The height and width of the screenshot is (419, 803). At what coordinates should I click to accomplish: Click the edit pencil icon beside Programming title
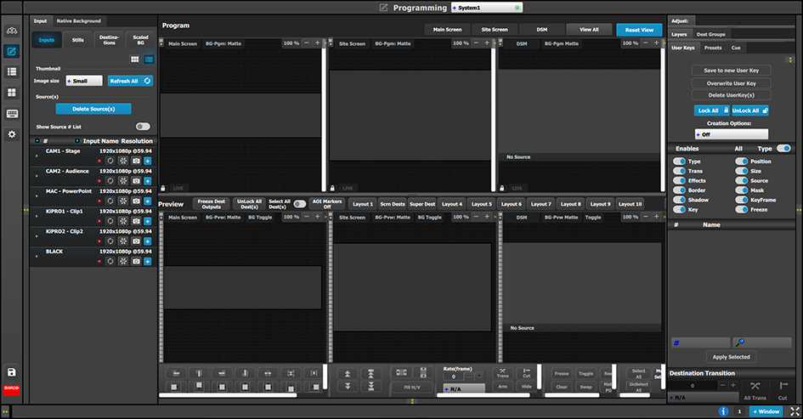tap(383, 8)
